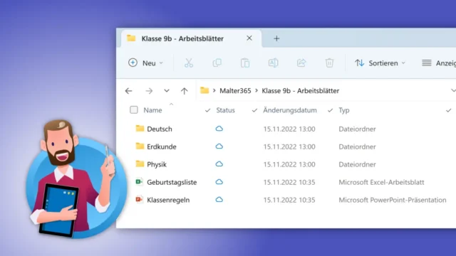Select the Physik folder icon
The width and height of the screenshot is (456, 256).
[x=140, y=164]
